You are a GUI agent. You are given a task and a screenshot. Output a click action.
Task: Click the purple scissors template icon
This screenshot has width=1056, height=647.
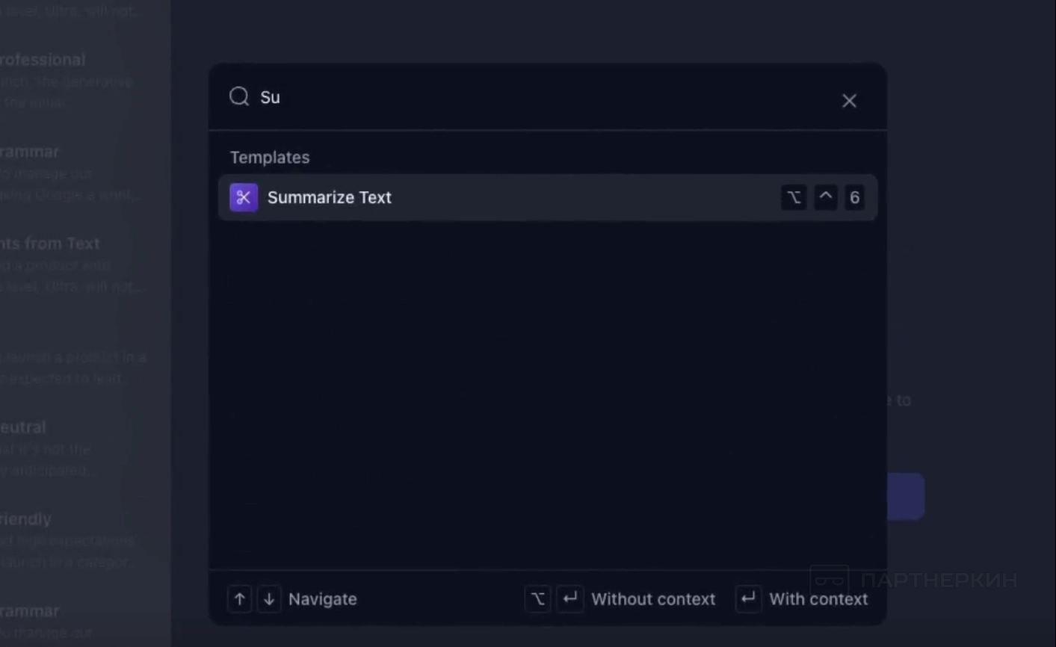(x=244, y=197)
